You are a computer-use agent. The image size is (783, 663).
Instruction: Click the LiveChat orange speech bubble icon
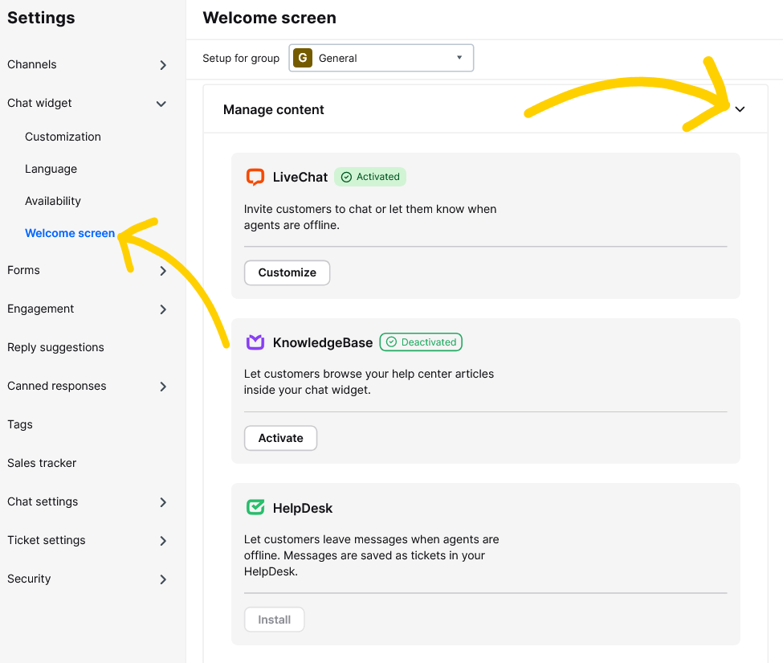point(255,177)
